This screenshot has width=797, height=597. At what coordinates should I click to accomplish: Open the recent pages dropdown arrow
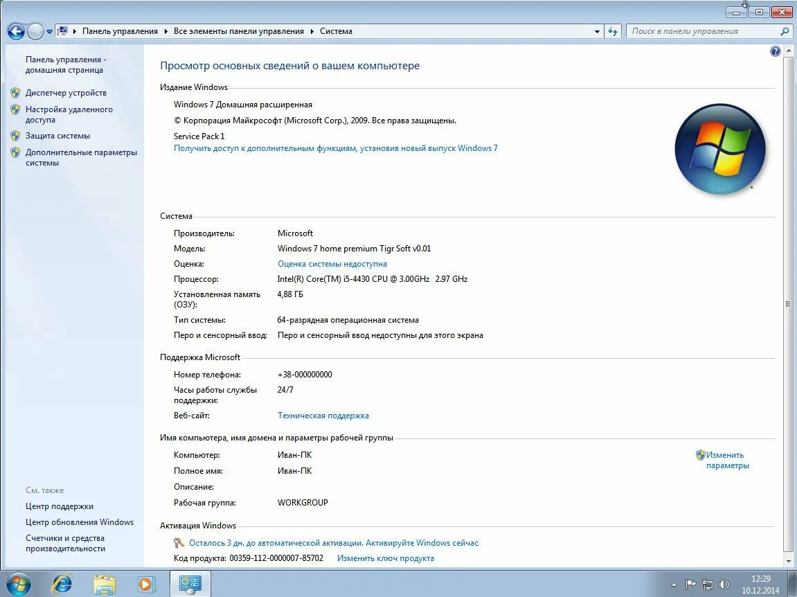[x=49, y=32]
